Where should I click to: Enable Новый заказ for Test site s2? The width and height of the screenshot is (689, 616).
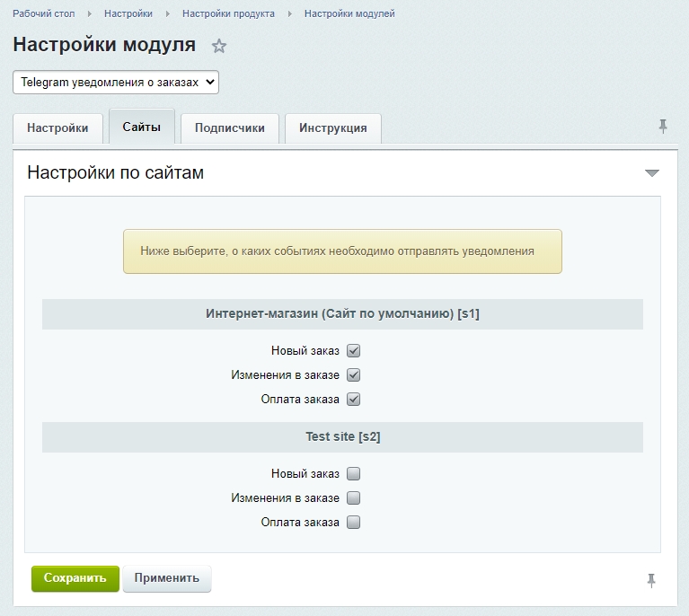tap(354, 473)
